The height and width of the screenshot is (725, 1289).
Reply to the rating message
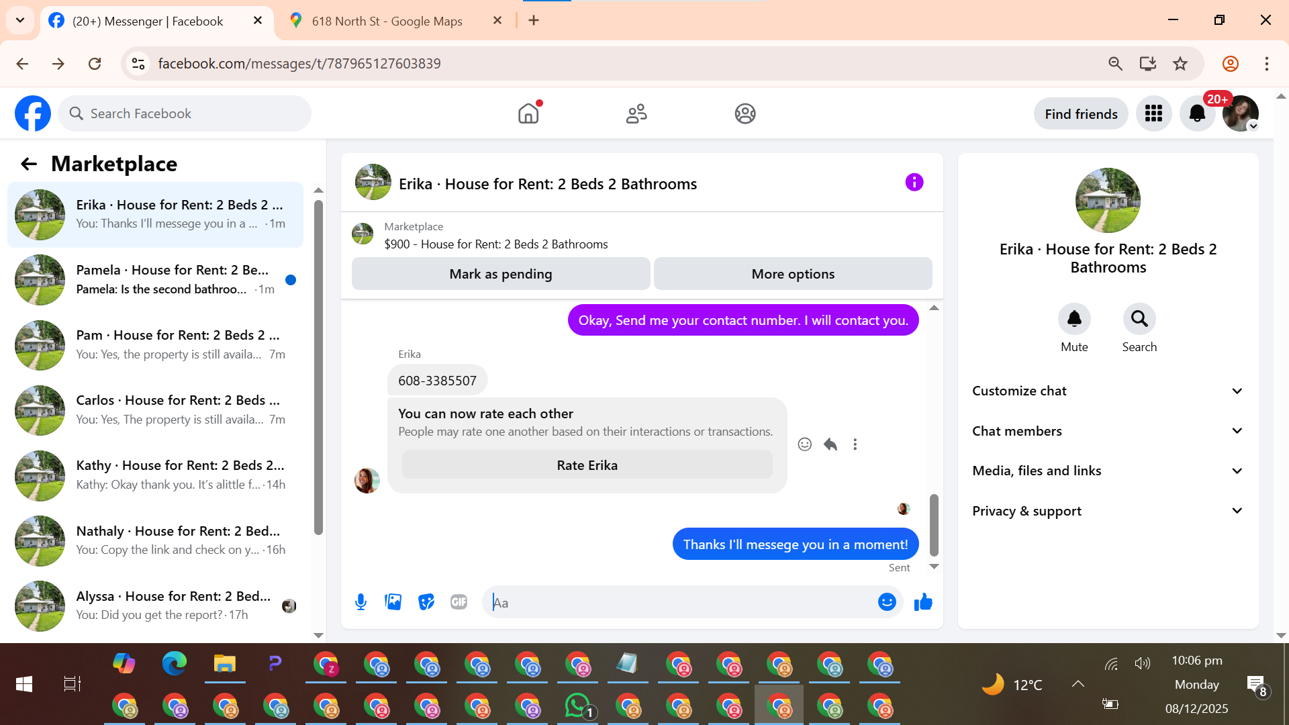click(830, 444)
